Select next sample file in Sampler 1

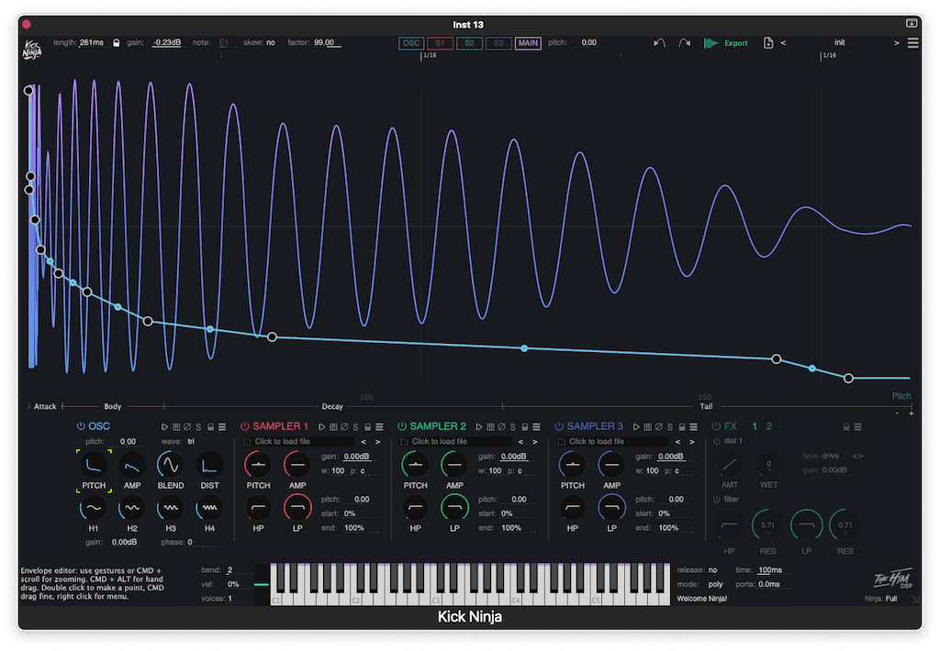point(377,442)
